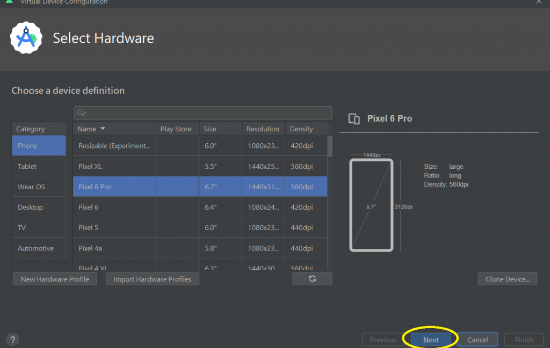Click Import Hardware Profiles button

click(152, 279)
